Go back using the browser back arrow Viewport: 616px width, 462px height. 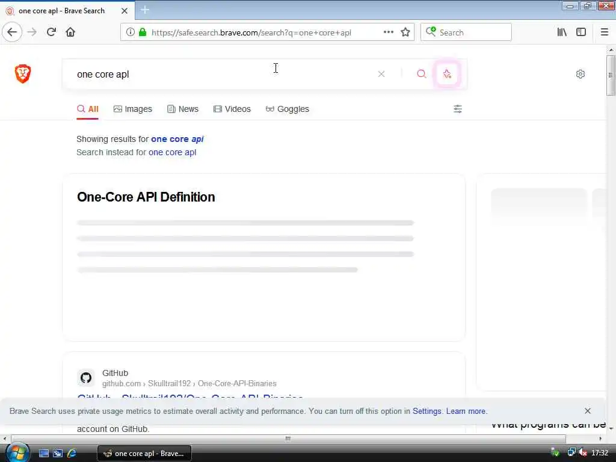coord(12,32)
